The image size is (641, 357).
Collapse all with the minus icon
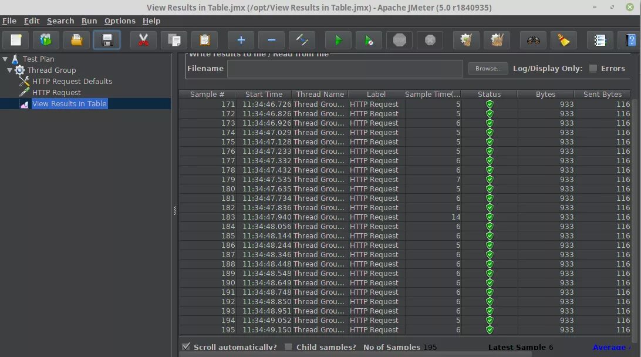click(x=271, y=40)
